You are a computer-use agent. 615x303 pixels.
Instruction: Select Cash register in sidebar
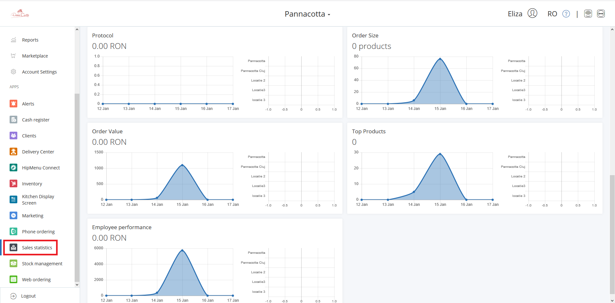(36, 120)
